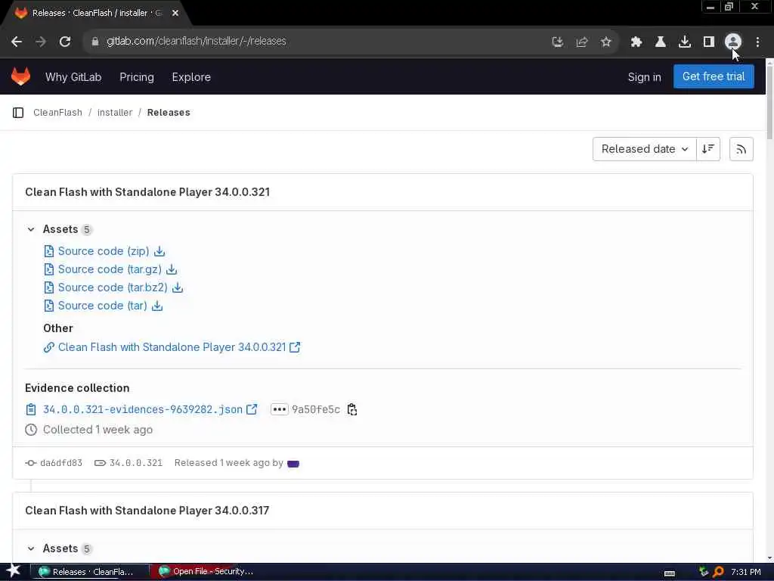
Task: Open Clean Flash Standalone Player 34.0.0.321 asset link
Action: tap(172, 347)
